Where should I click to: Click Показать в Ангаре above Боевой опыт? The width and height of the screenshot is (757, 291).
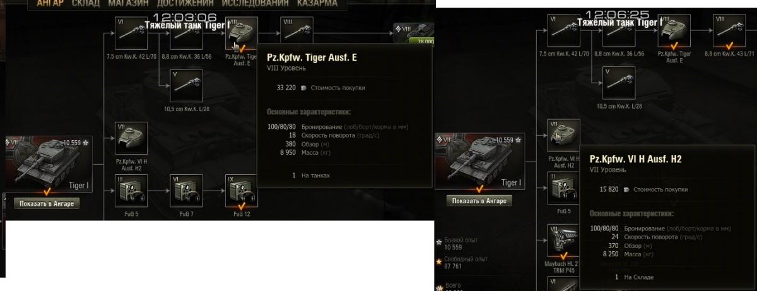(479, 201)
